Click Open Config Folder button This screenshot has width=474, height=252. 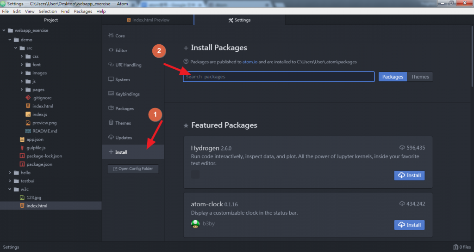[133, 169]
